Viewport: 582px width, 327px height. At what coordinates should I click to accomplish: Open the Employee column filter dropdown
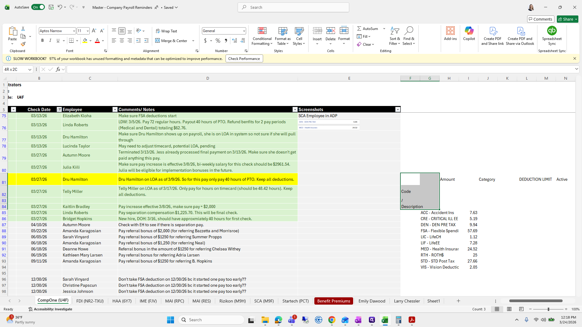click(115, 110)
